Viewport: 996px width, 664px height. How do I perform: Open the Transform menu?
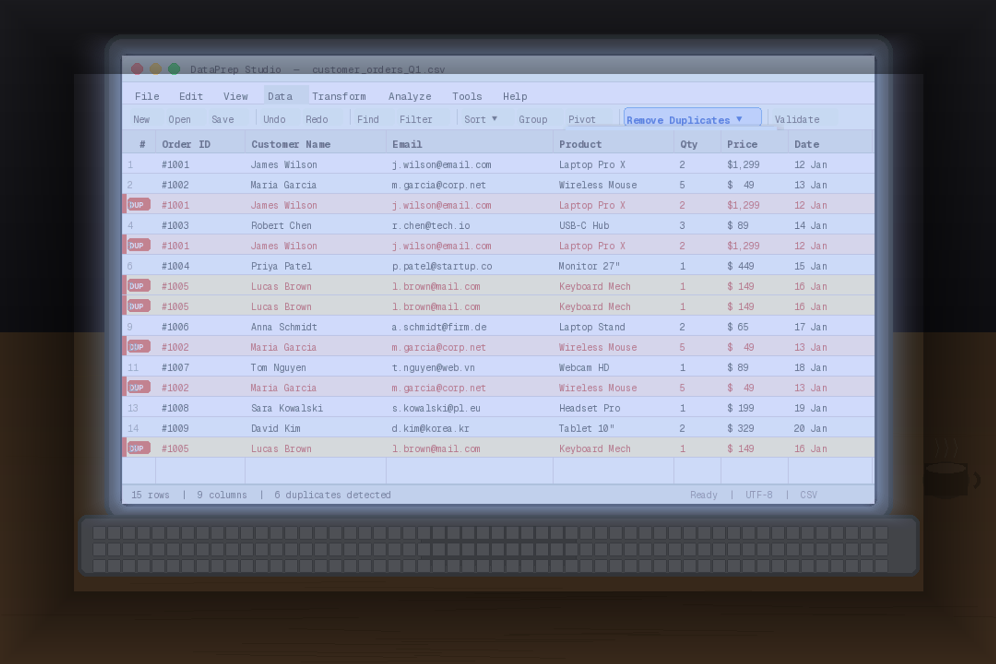[x=339, y=96]
